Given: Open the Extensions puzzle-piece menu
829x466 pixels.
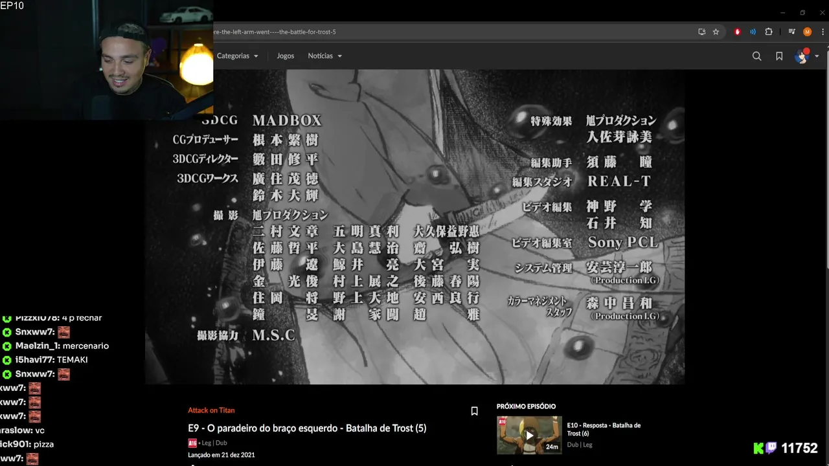Looking at the screenshot, I should pos(769,32).
